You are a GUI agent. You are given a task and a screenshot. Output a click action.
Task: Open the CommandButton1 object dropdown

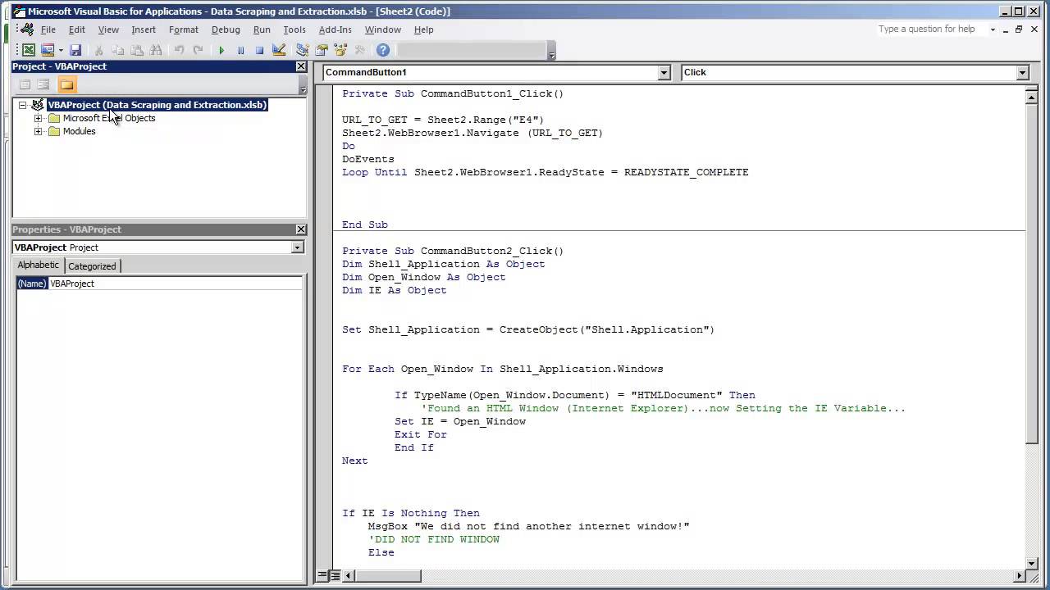(x=664, y=73)
